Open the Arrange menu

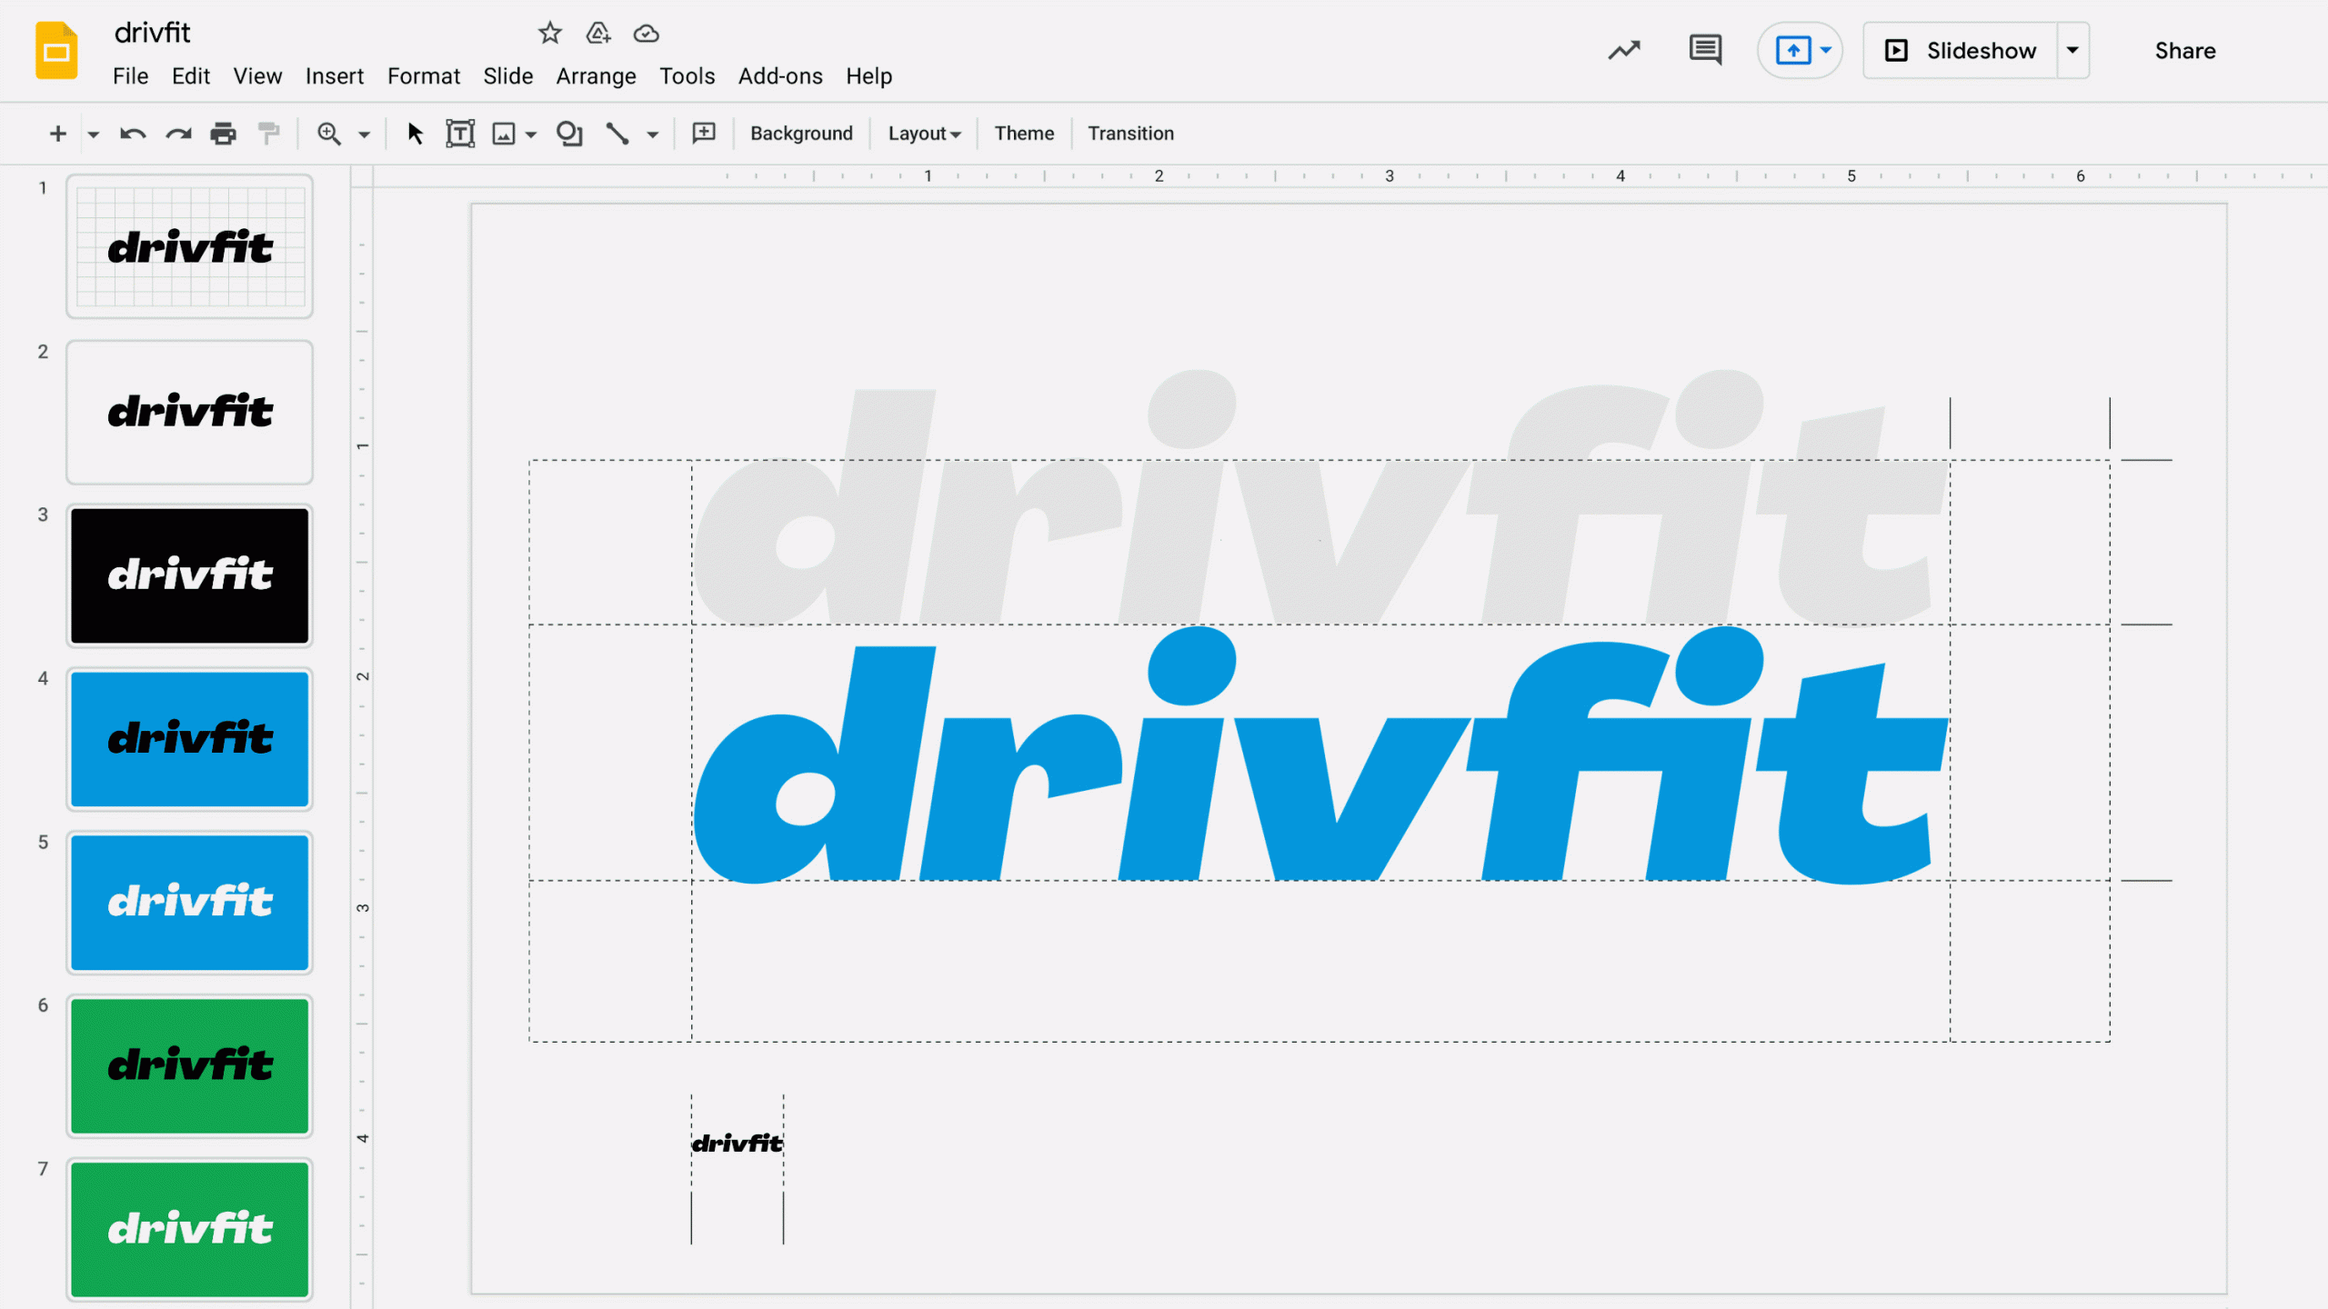pyautogui.click(x=596, y=76)
